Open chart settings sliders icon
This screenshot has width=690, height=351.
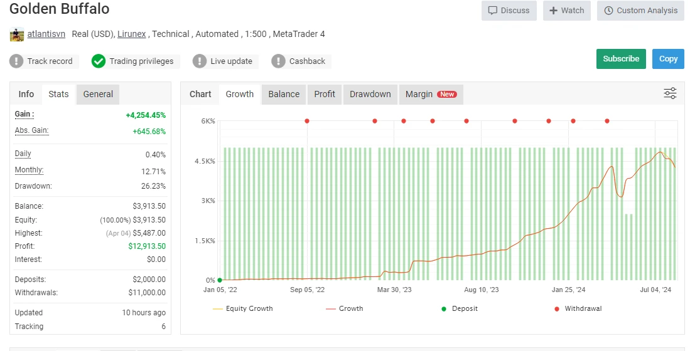point(670,94)
